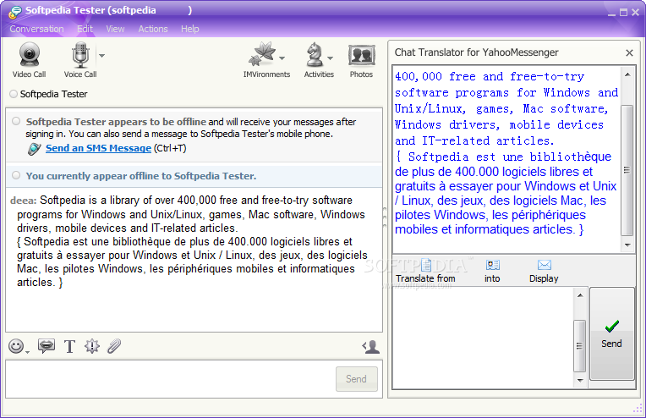The height and width of the screenshot is (418, 646).
Task: Expand the Voice Call dropdown arrow
Action: click(101, 55)
